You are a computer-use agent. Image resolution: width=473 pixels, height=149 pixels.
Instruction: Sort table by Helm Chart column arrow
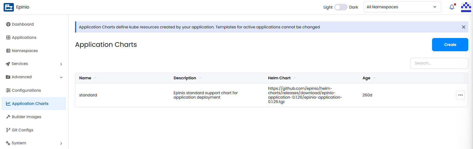295,78
